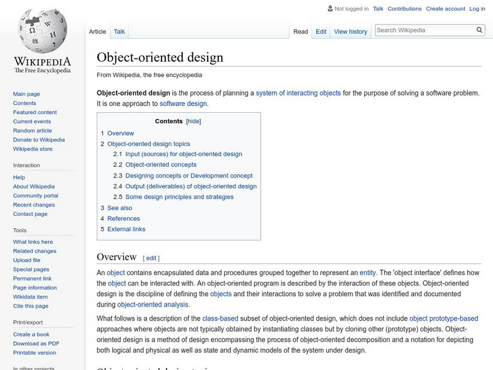
Task: Visit the Contributions page
Action: pos(404,9)
